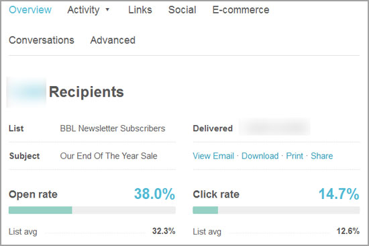369x246 pixels.
Task: Click the Print link
Action: 295,156
